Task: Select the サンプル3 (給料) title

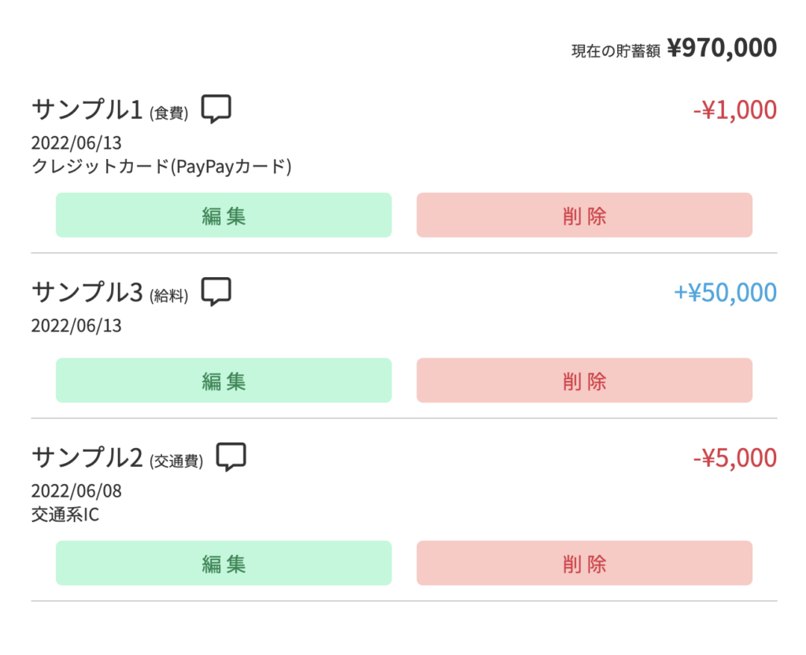Action: point(110,293)
